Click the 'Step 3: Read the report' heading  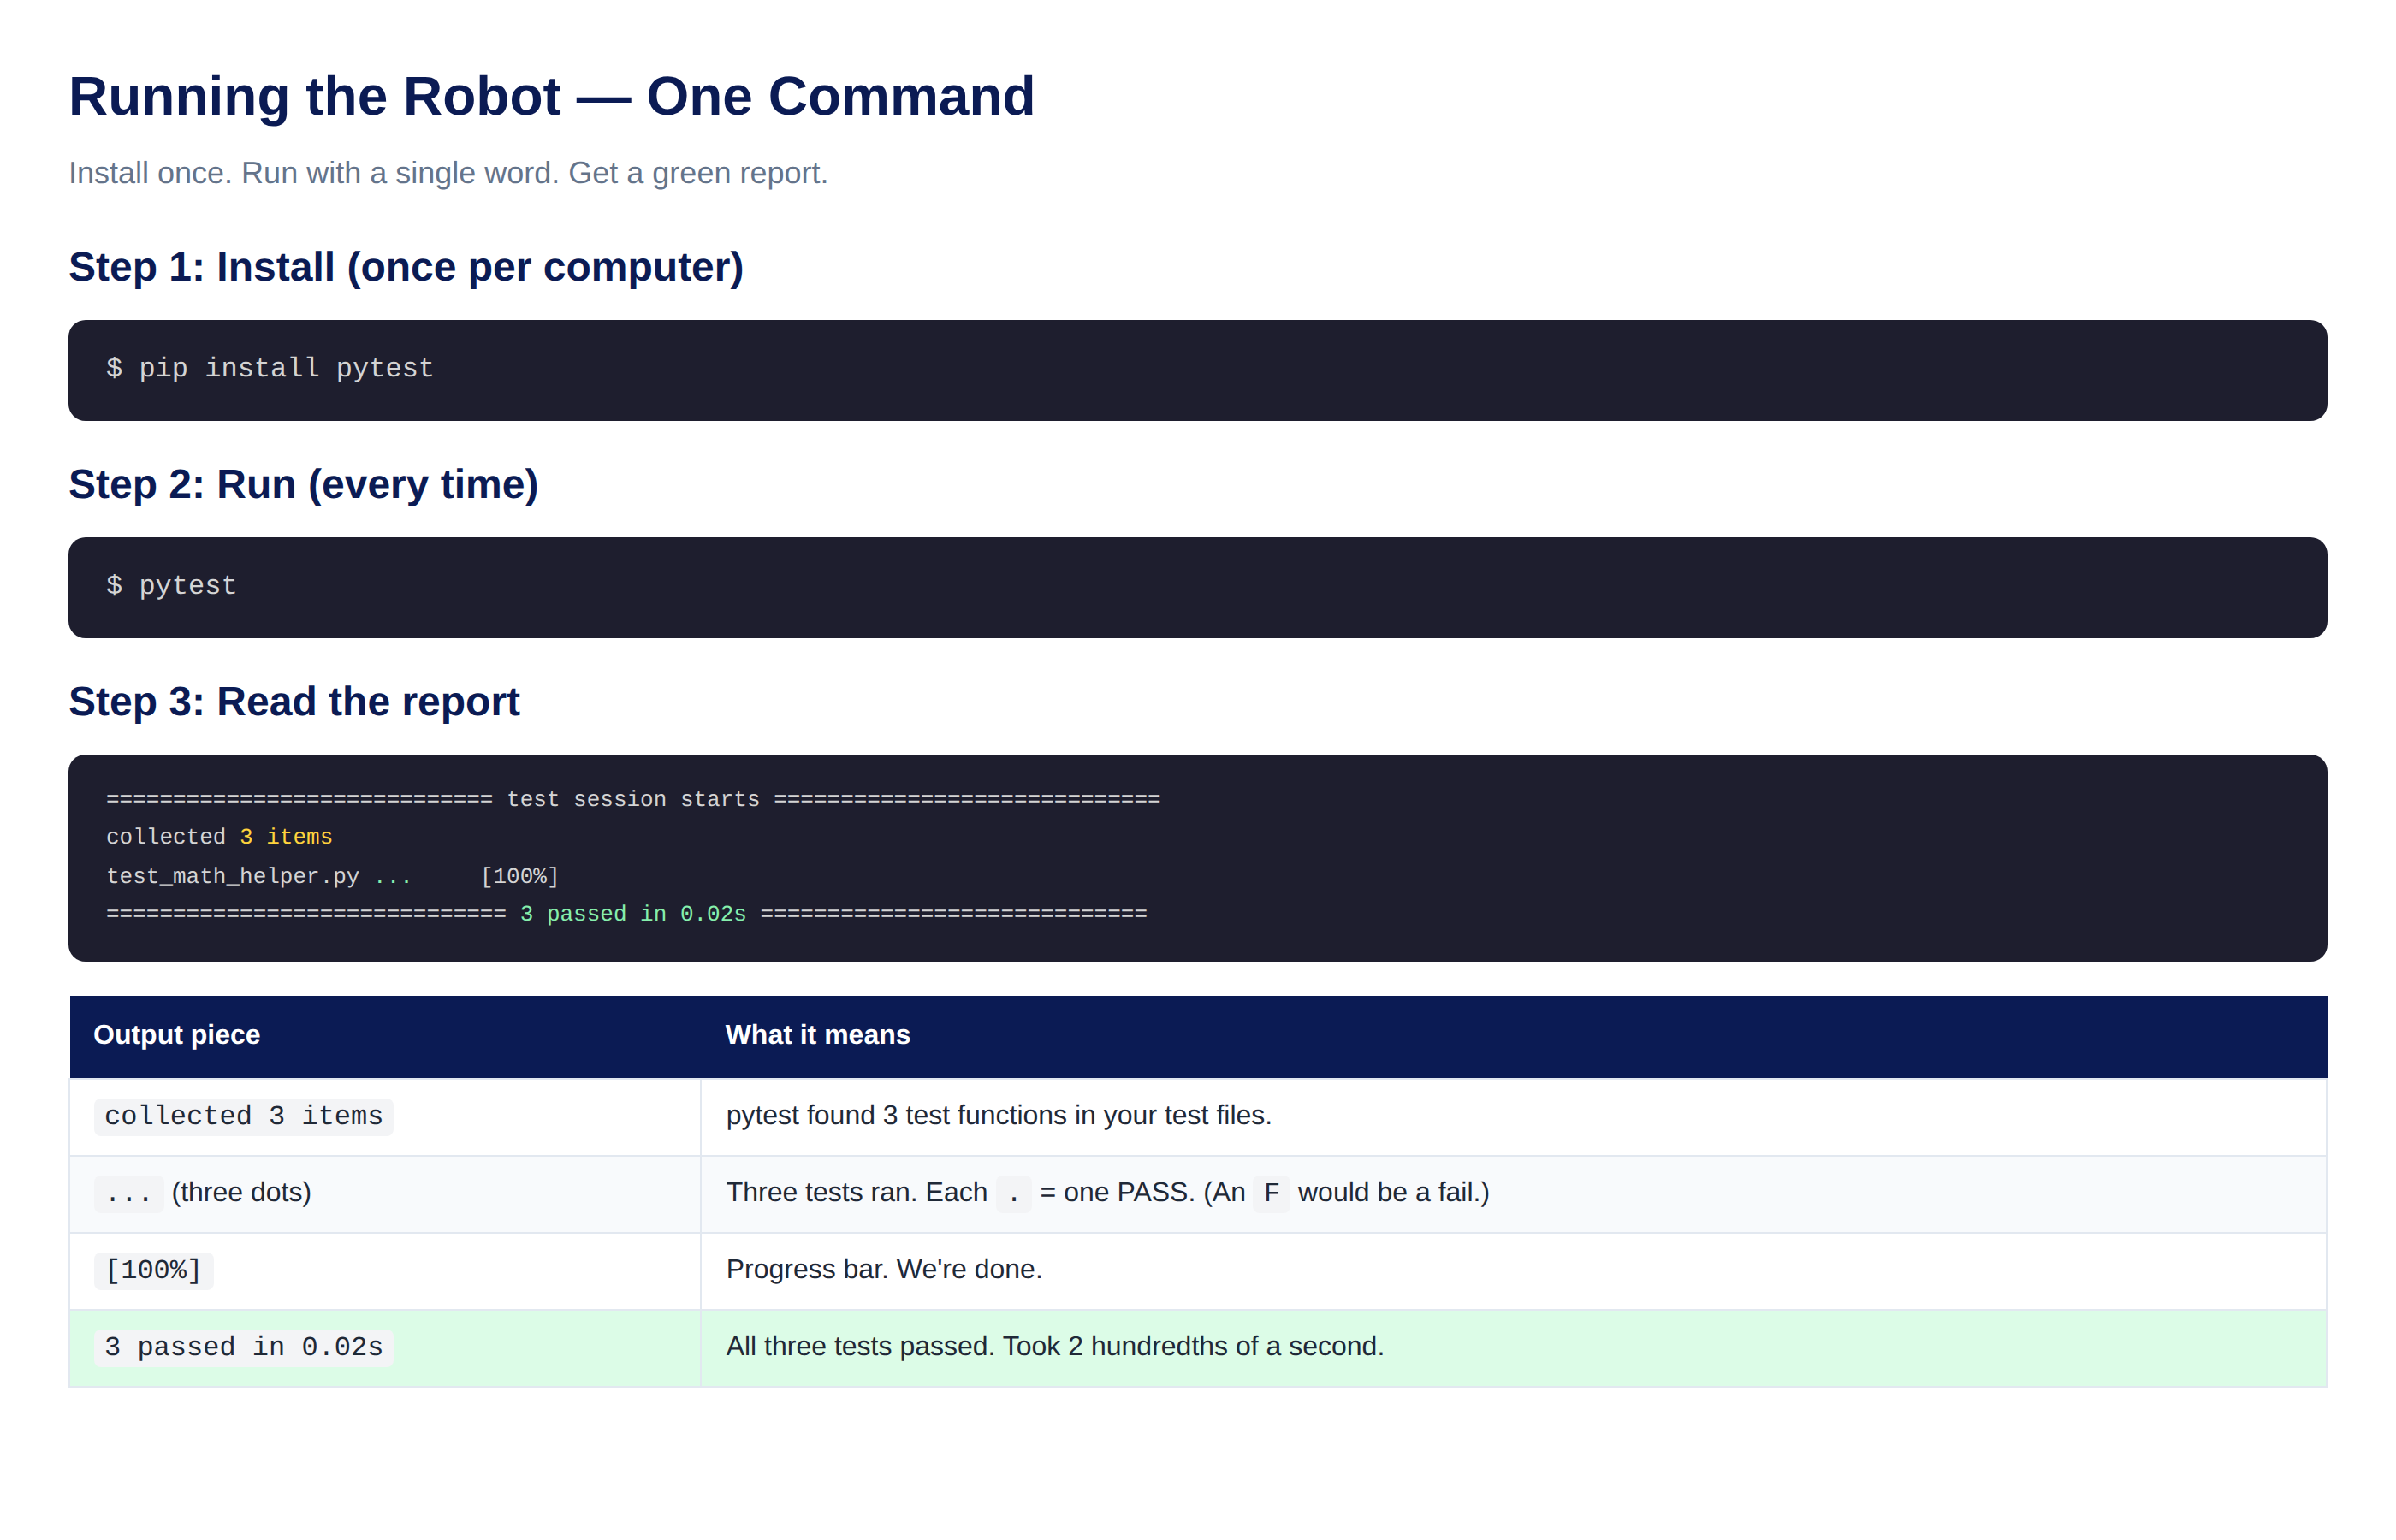(294, 701)
